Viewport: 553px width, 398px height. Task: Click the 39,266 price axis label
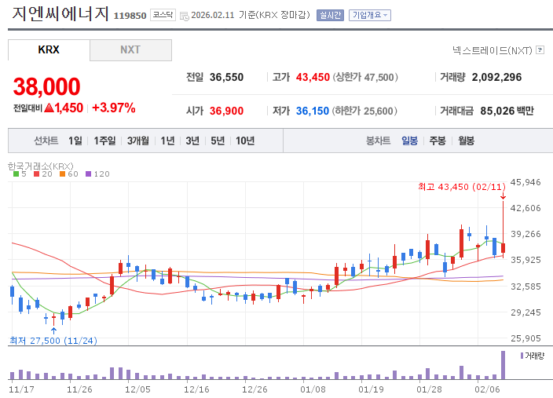(x=526, y=234)
